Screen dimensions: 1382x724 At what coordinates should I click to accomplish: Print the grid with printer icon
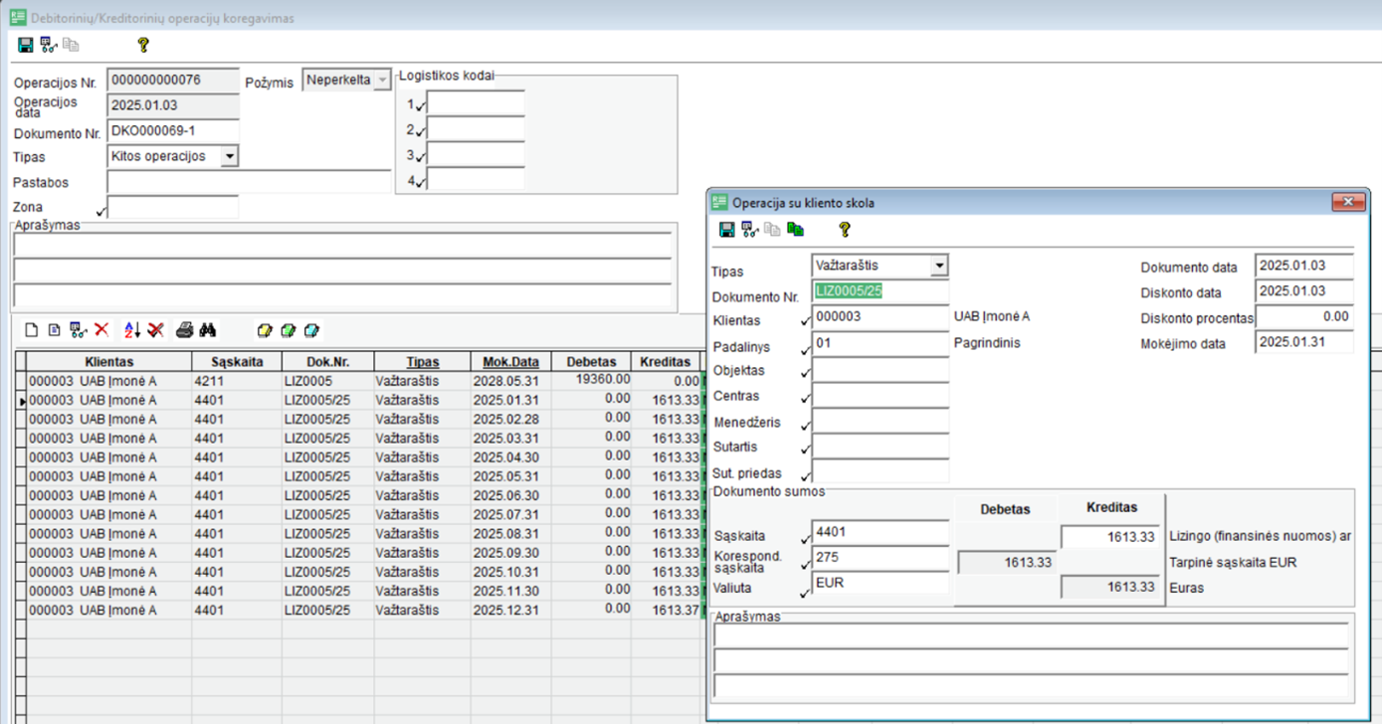coord(184,330)
